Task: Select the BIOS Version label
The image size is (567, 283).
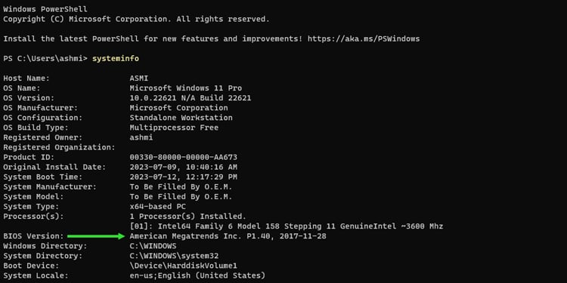Action: click(x=33, y=236)
